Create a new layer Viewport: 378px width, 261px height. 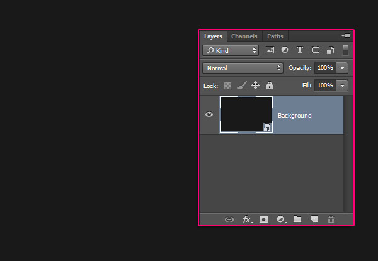(x=314, y=219)
